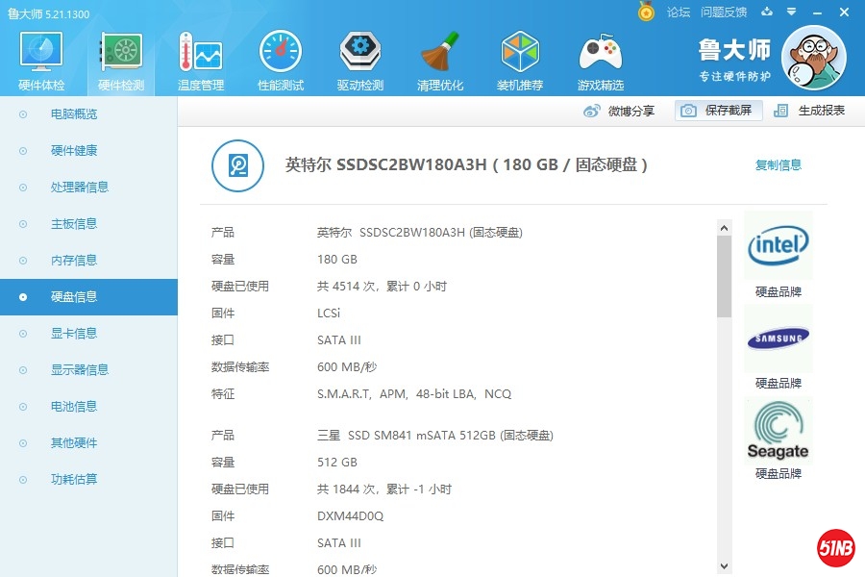Select 处理器信息 in the sidebar
Image resolution: width=865 pixels, height=577 pixels.
(79, 188)
